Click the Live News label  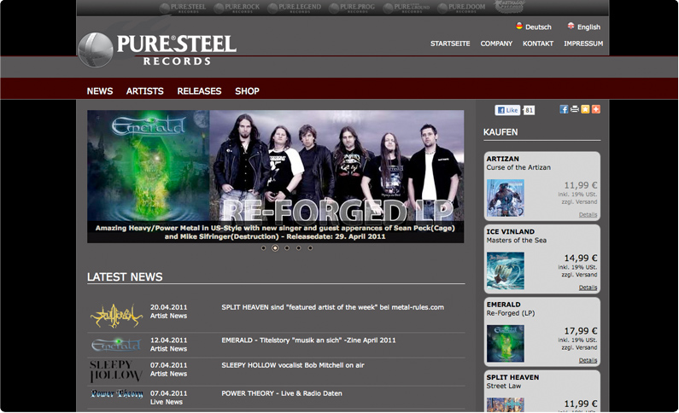(167, 402)
